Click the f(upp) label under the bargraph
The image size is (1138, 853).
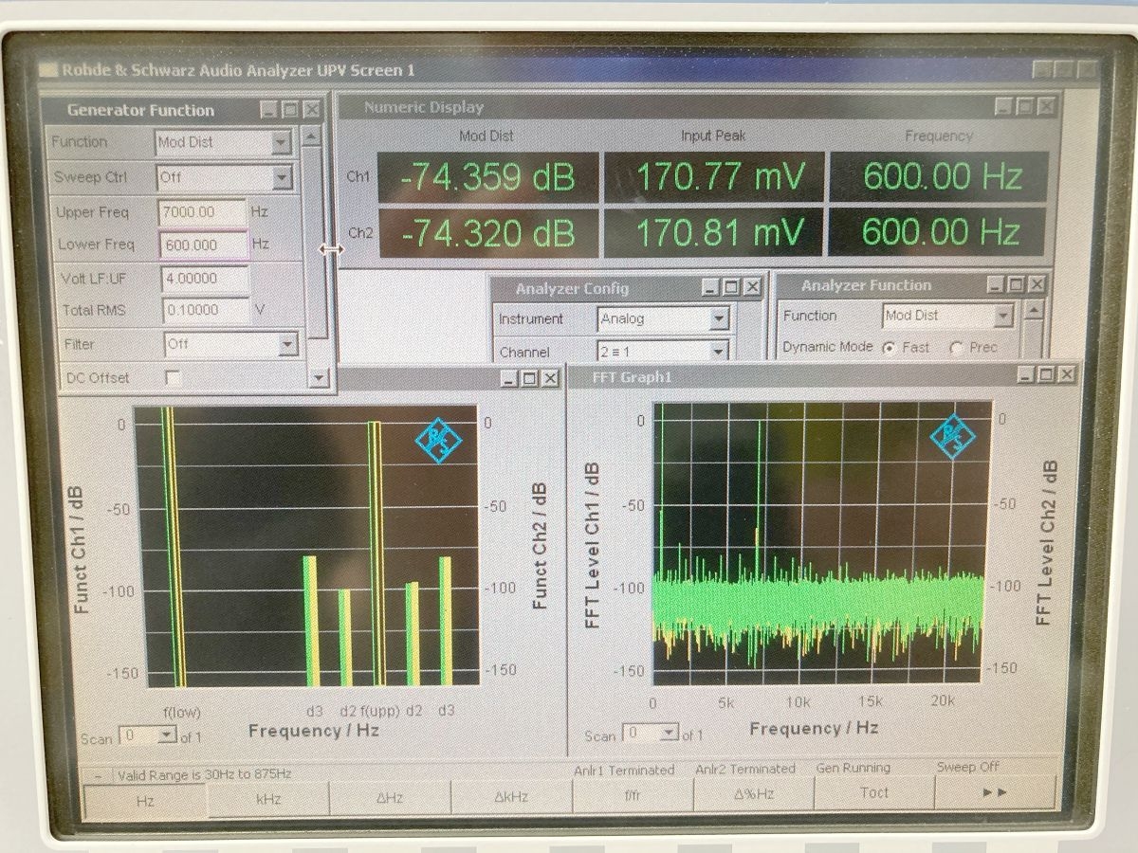point(380,709)
